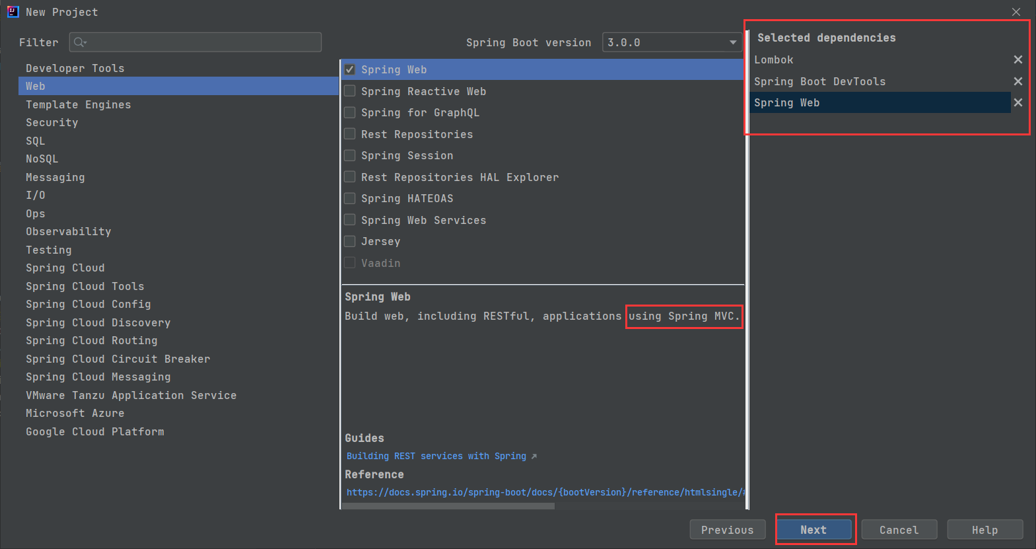This screenshot has height=549, width=1036.
Task: Choose Spring Cloud Discovery category
Action: click(178, 322)
